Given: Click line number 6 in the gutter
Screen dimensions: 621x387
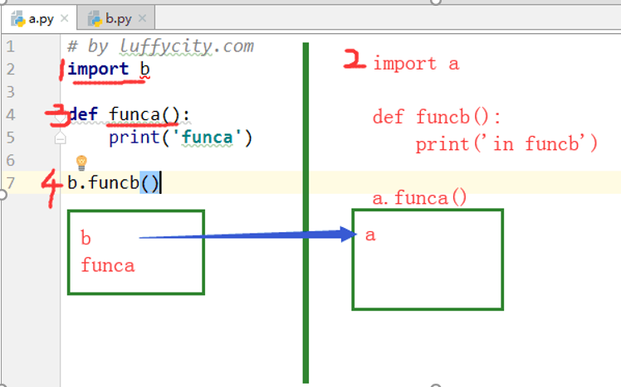Looking at the screenshot, I should [x=11, y=161].
